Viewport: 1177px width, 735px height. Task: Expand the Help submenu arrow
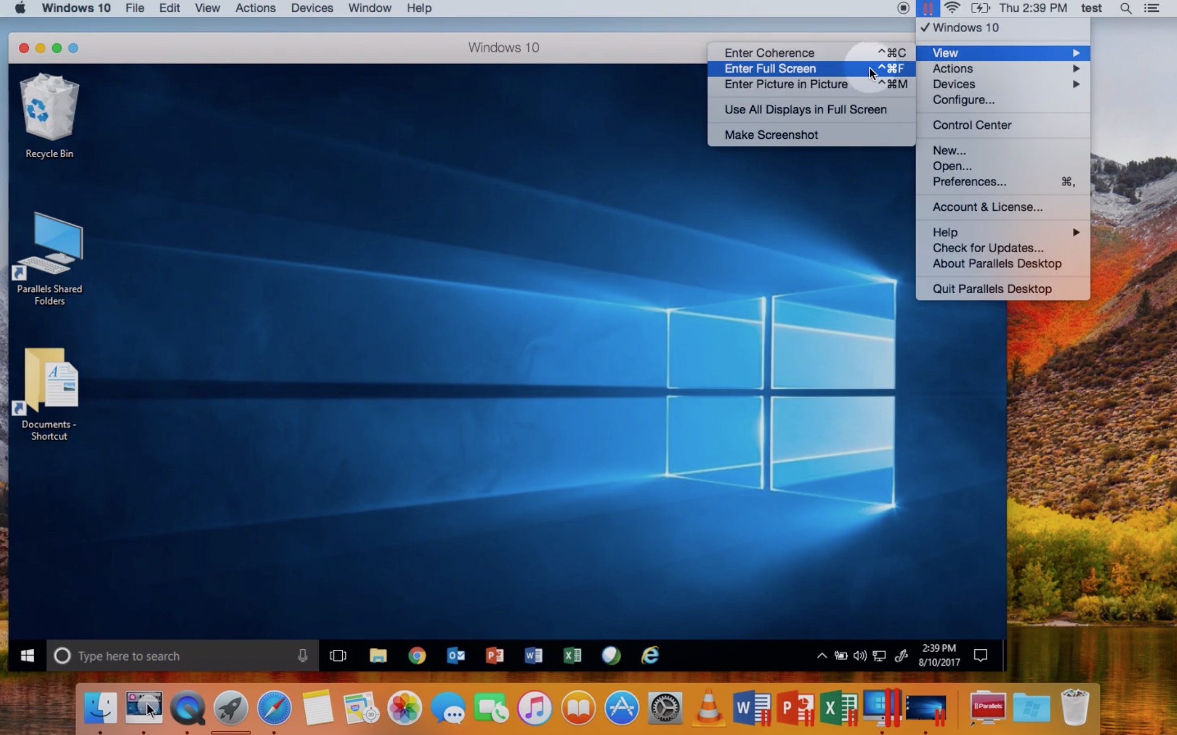pos(1076,231)
